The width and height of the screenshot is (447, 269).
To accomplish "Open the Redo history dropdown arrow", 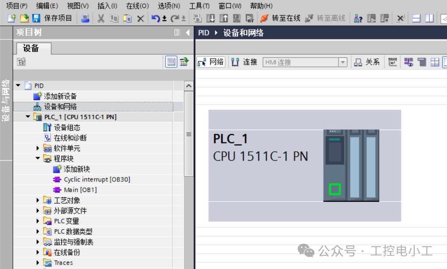I will (x=183, y=19).
